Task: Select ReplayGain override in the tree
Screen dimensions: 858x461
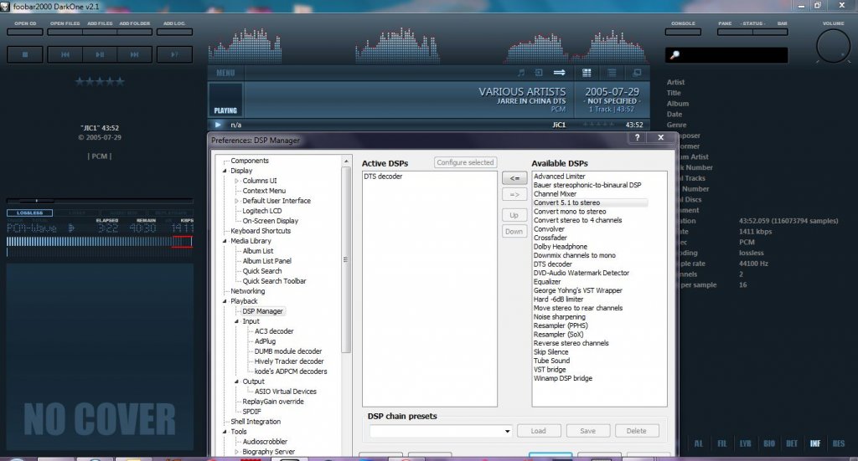Action: [x=273, y=402]
